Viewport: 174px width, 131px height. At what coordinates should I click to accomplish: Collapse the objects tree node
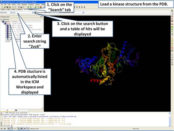pos(1,22)
